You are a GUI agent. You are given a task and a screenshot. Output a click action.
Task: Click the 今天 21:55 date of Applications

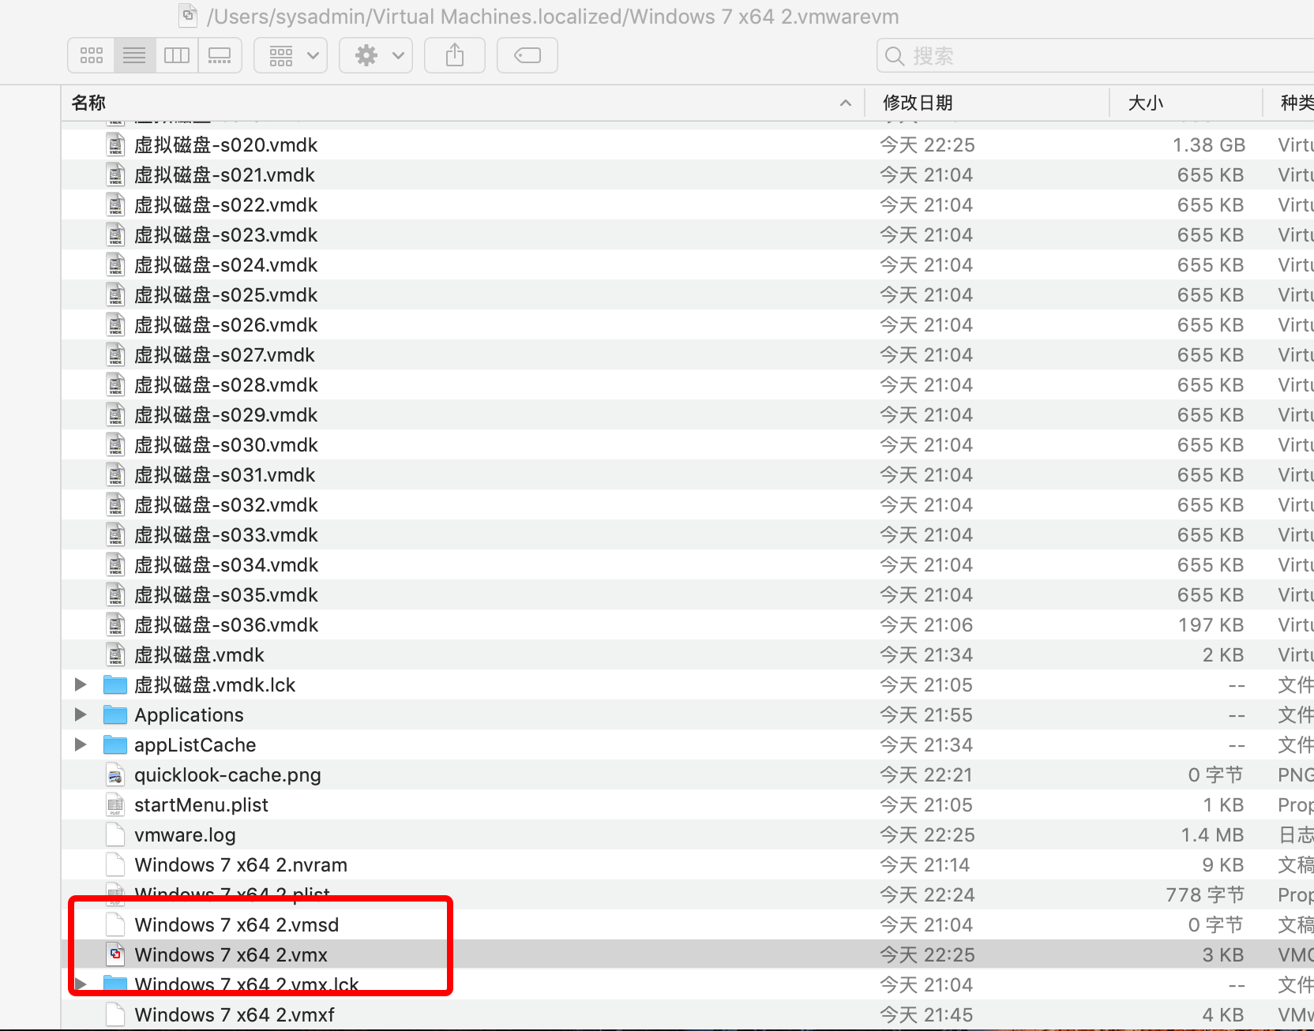(x=926, y=714)
